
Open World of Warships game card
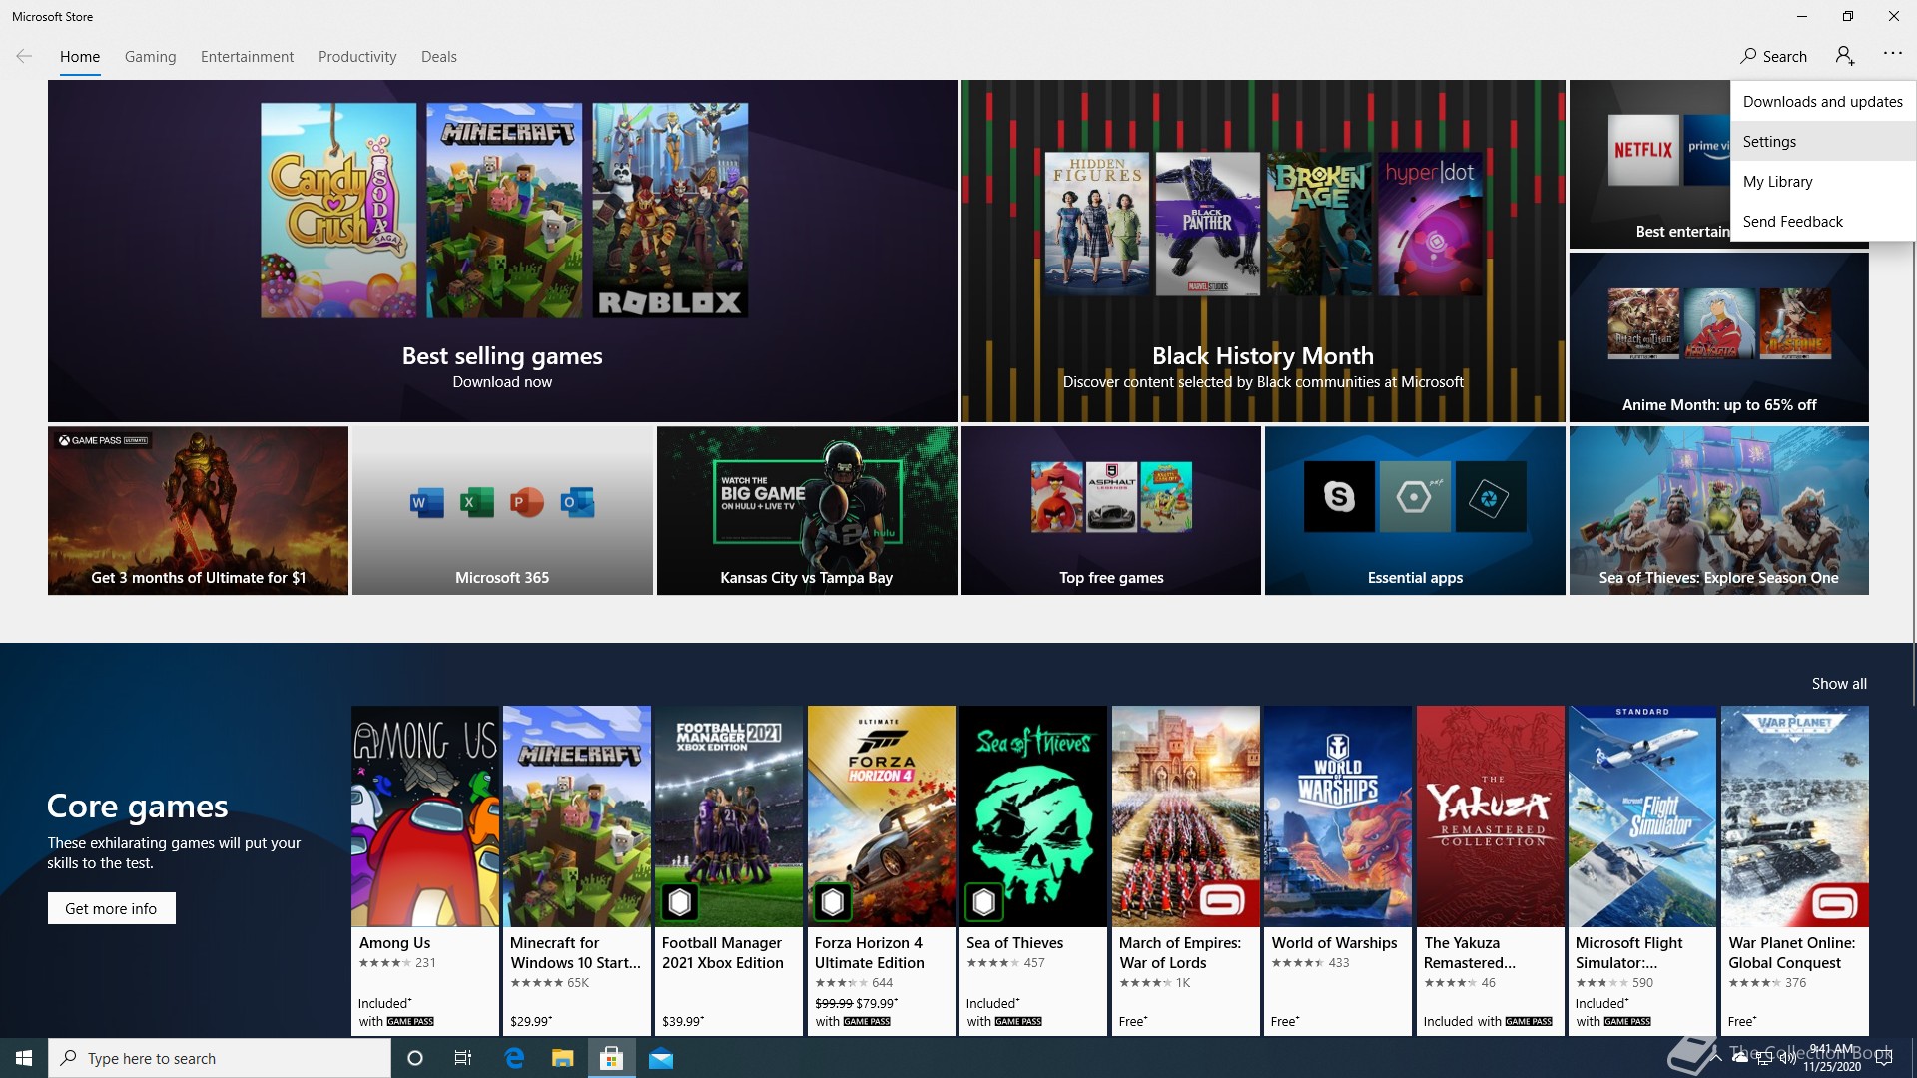[x=1338, y=870]
